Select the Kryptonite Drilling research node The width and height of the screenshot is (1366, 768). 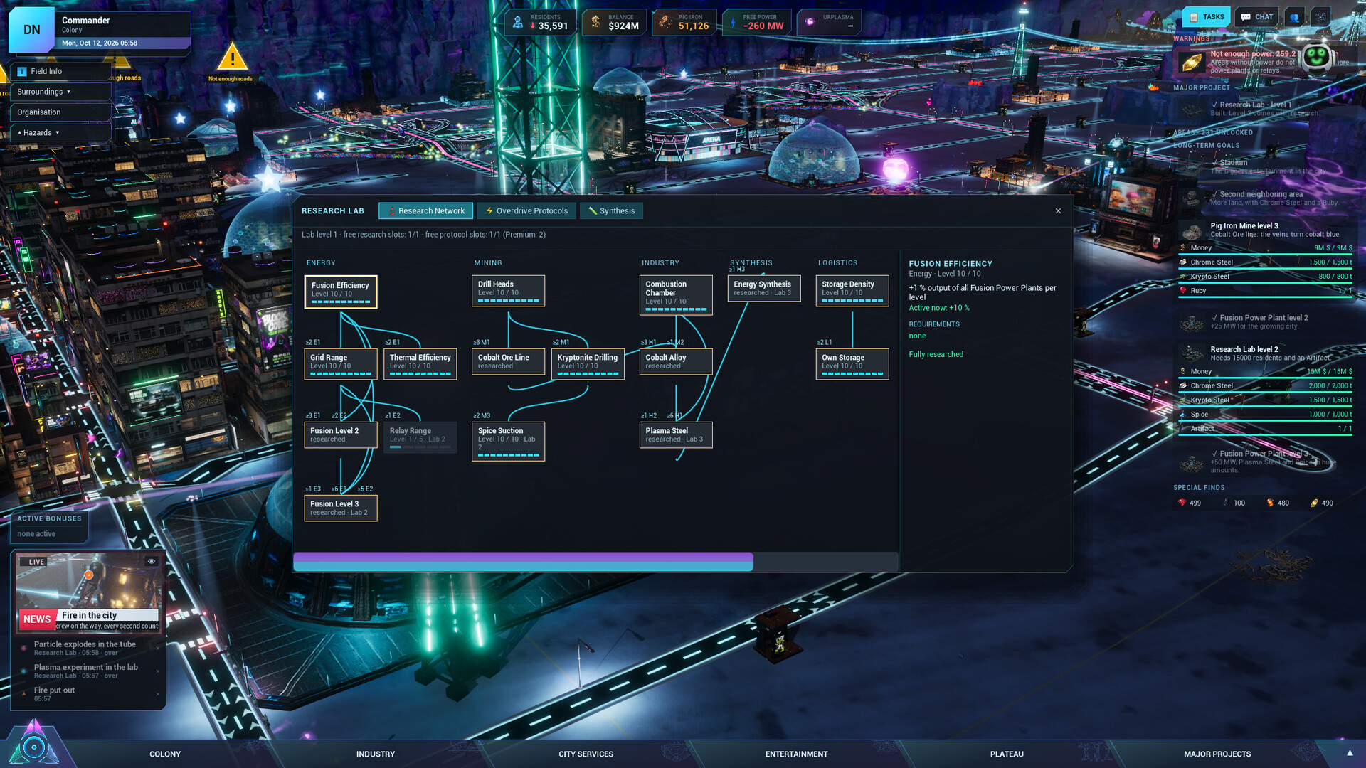click(588, 363)
